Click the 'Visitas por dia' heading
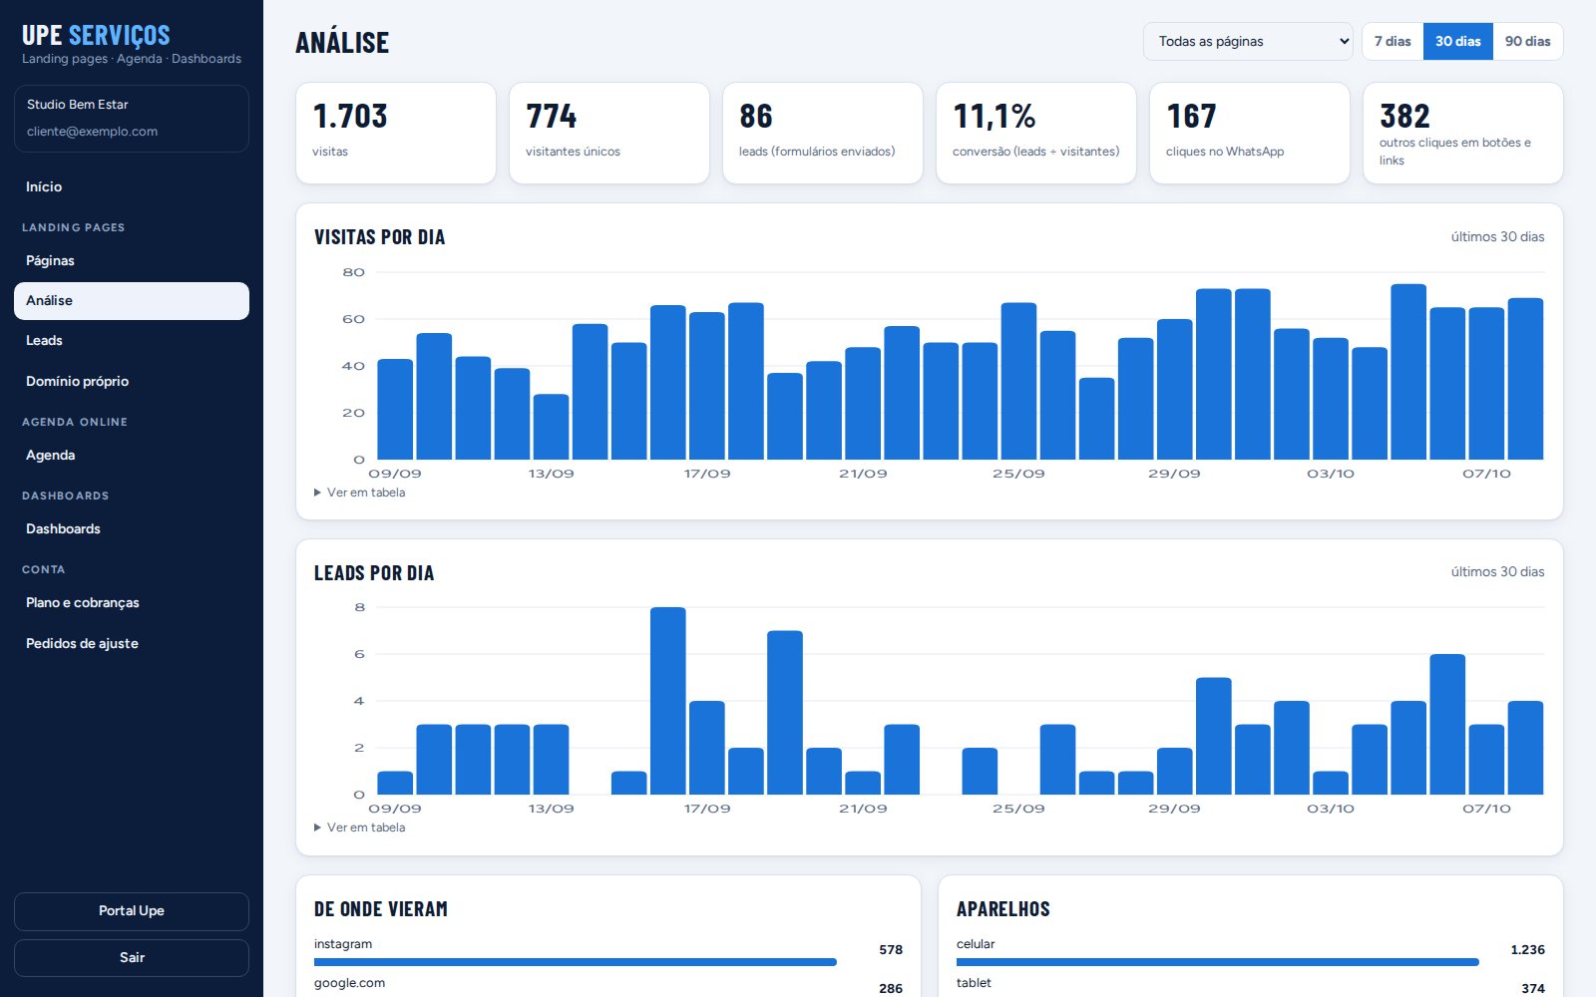Viewport: 1596px width, 997px height. pyautogui.click(x=380, y=237)
